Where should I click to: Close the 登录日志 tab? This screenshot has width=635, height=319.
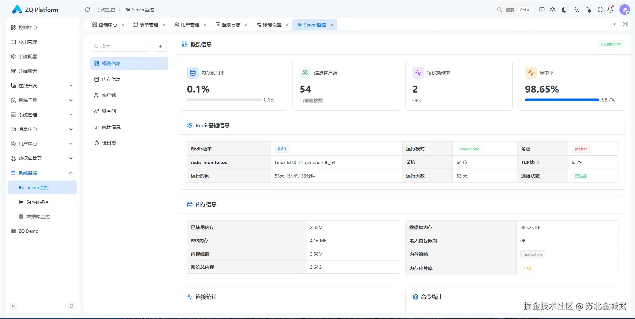pos(246,25)
